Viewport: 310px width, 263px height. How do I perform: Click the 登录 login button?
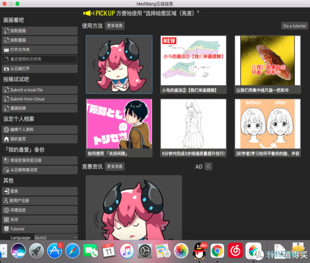(x=40, y=191)
